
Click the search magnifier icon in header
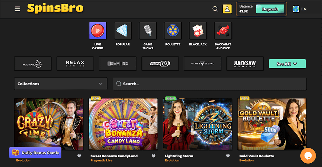(215, 9)
